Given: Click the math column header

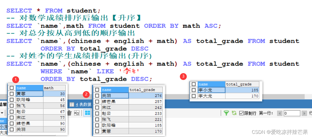Looking at the screenshot, I should [54, 88].
